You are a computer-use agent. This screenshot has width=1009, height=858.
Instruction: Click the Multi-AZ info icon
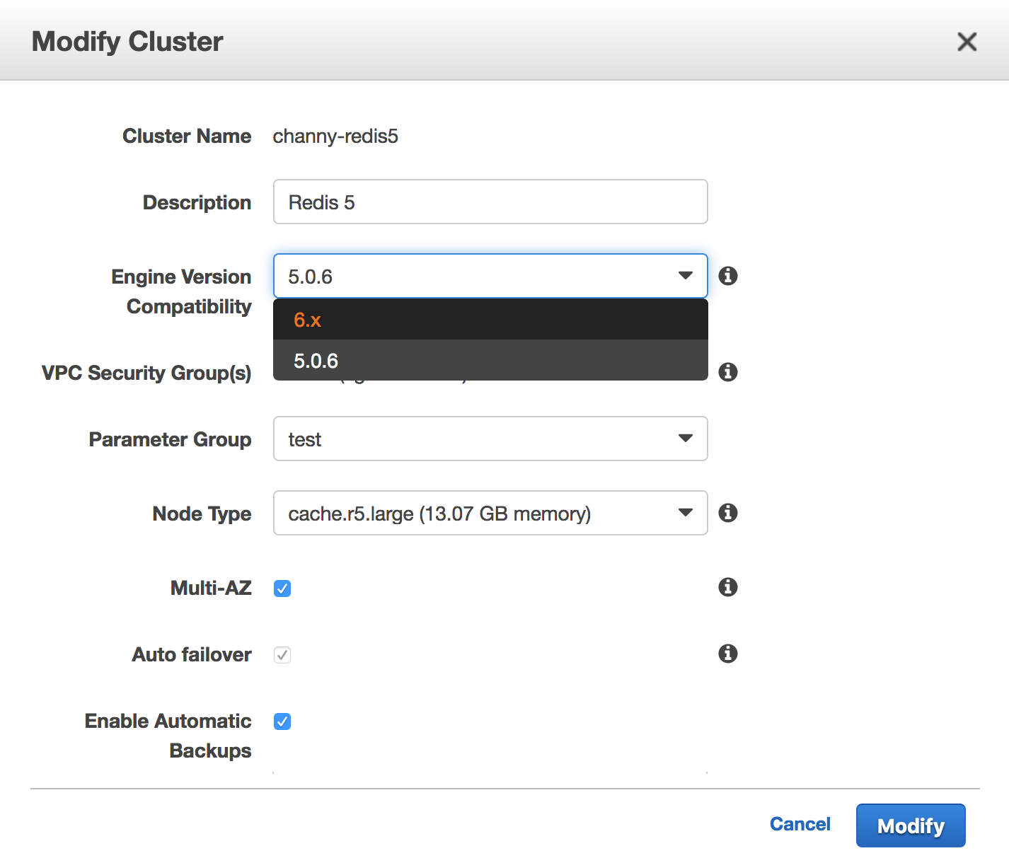coord(727,587)
